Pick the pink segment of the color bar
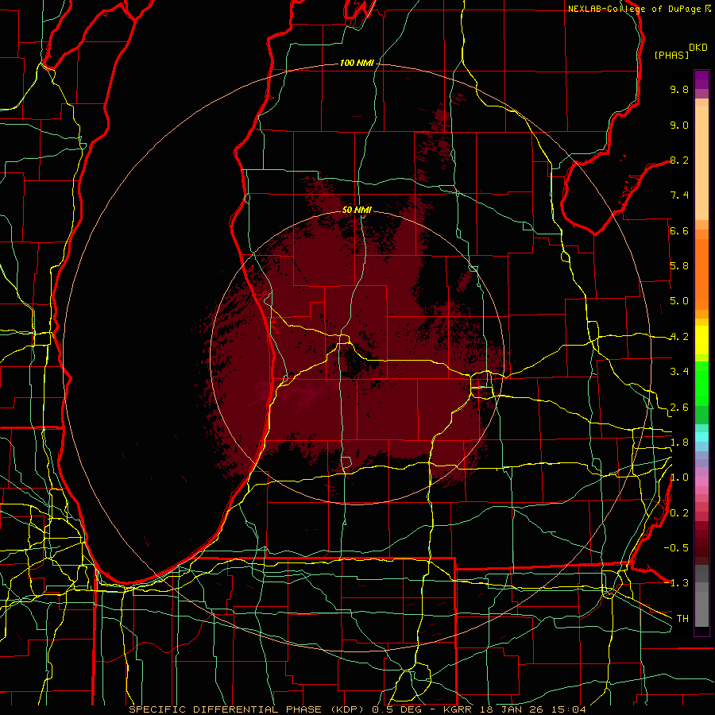This screenshot has height=715, width=715. click(701, 481)
